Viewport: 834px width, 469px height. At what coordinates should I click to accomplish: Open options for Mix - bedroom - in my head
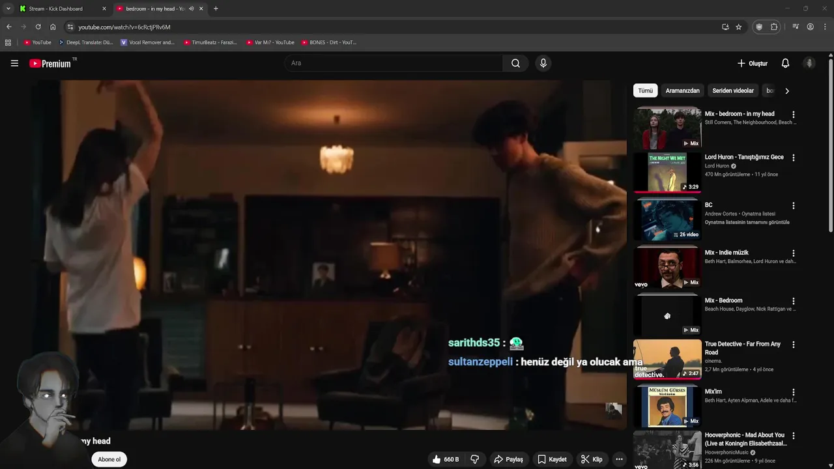pos(793,115)
